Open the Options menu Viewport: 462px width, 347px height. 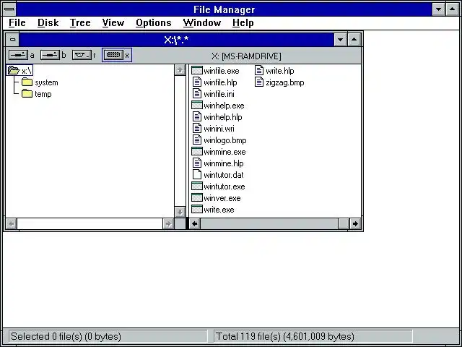pos(154,22)
